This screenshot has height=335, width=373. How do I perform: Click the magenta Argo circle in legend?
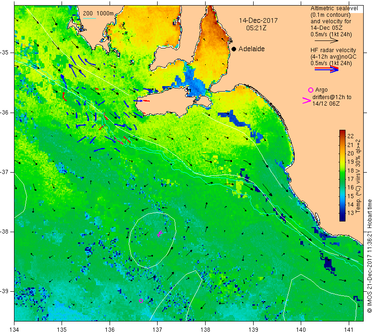(x=311, y=90)
